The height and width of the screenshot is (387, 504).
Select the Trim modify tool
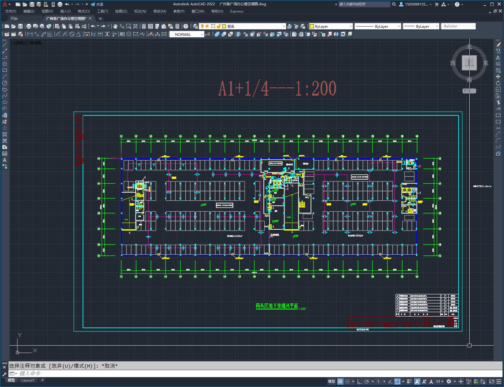(x=498, y=102)
